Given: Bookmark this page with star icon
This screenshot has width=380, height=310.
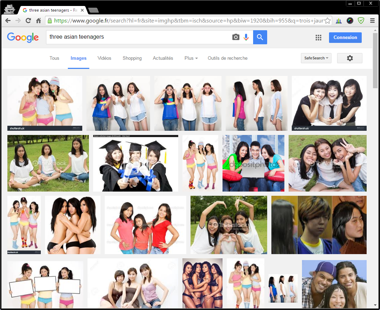Looking at the screenshot, I should coord(327,21).
